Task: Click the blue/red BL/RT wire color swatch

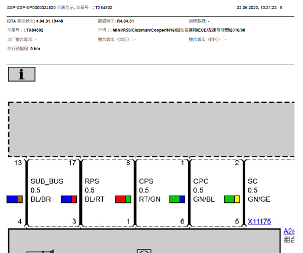Action: (69, 199)
